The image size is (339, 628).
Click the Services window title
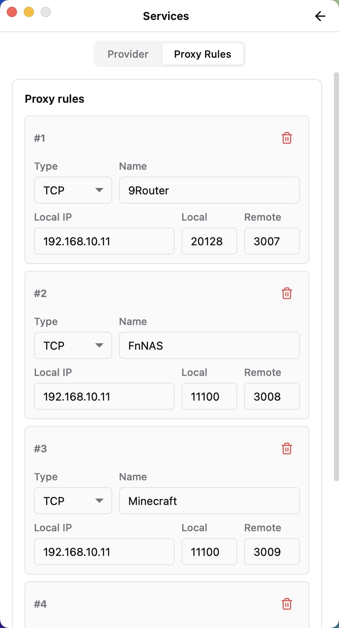pyautogui.click(x=166, y=16)
